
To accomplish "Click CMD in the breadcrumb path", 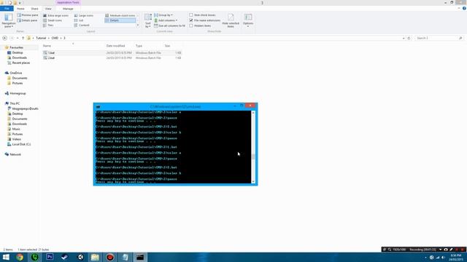I will pos(55,38).
